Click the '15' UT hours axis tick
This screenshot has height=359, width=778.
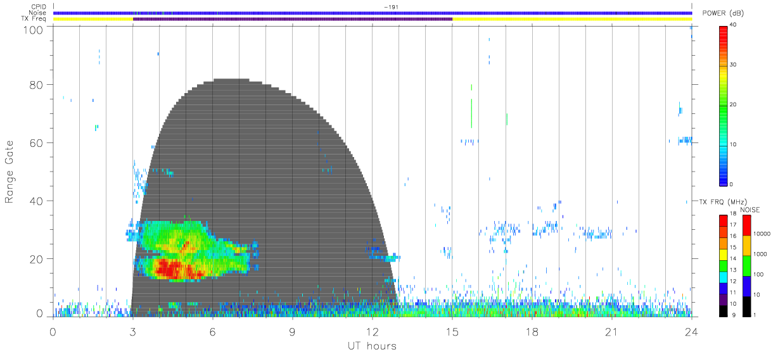click(x=452, y=332)
